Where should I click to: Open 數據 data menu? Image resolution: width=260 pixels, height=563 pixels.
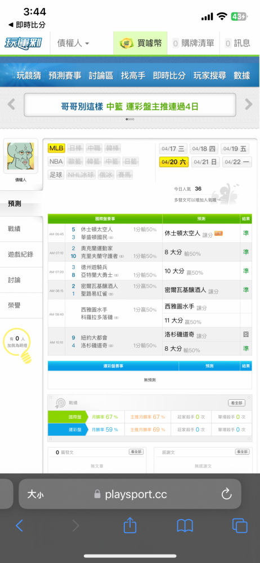pos(241,75)
